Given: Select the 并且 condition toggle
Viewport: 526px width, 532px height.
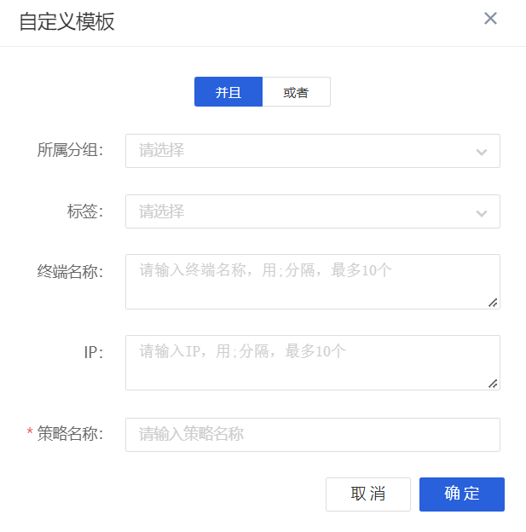Looking at the screenshot, I should 228,92.
